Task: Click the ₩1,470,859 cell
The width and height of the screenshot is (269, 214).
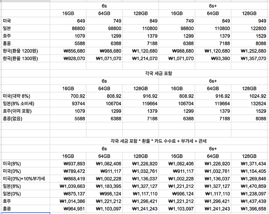Action: [x=250, y=186]
